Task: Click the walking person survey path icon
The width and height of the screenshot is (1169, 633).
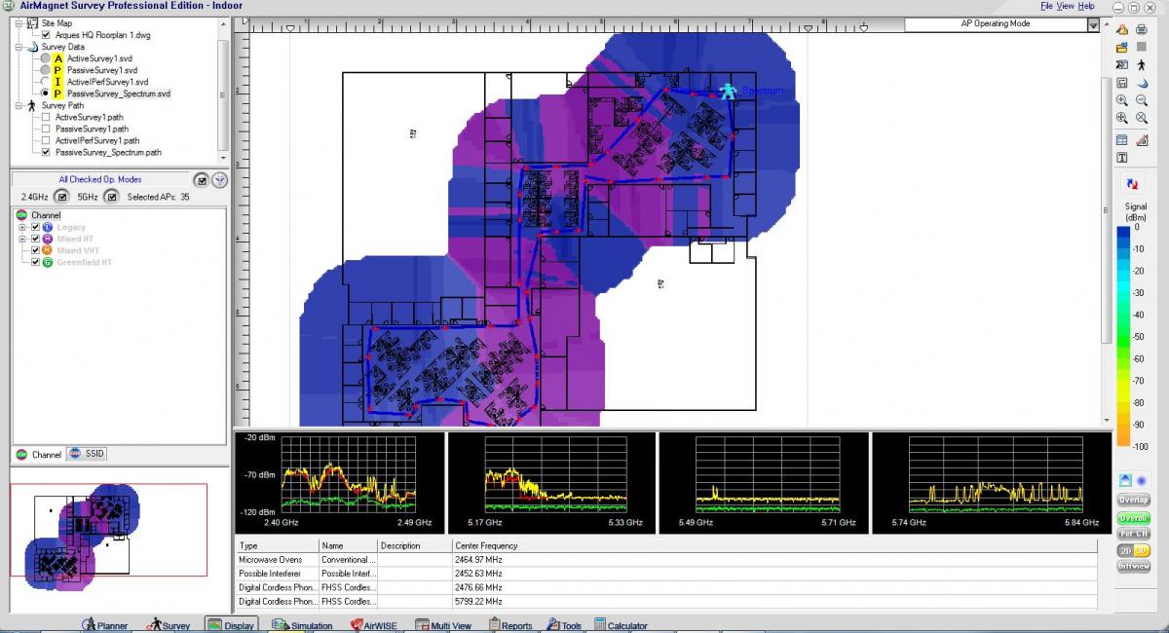Action: click(x=1141, y=64)
